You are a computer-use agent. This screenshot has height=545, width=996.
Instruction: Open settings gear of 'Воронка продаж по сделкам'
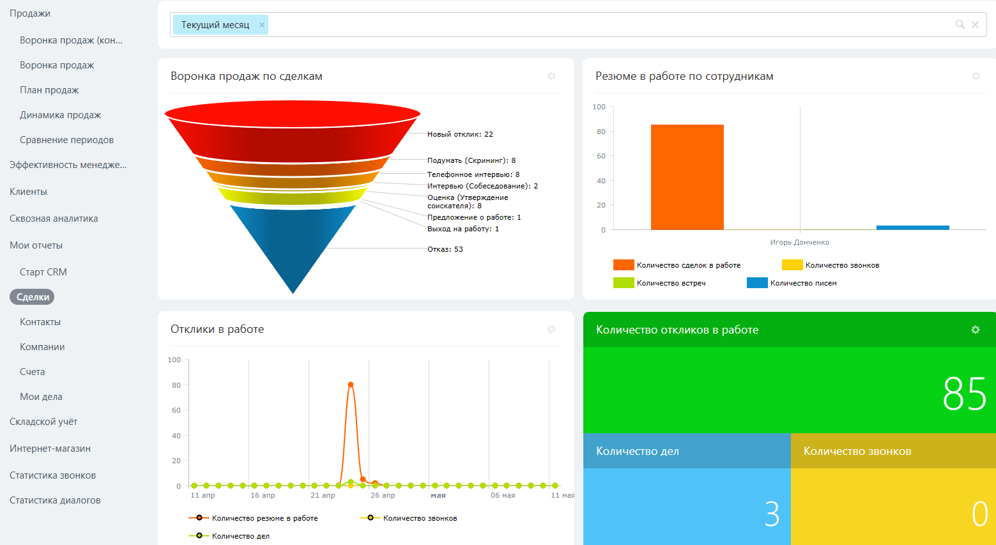click(x=551, y=76)
